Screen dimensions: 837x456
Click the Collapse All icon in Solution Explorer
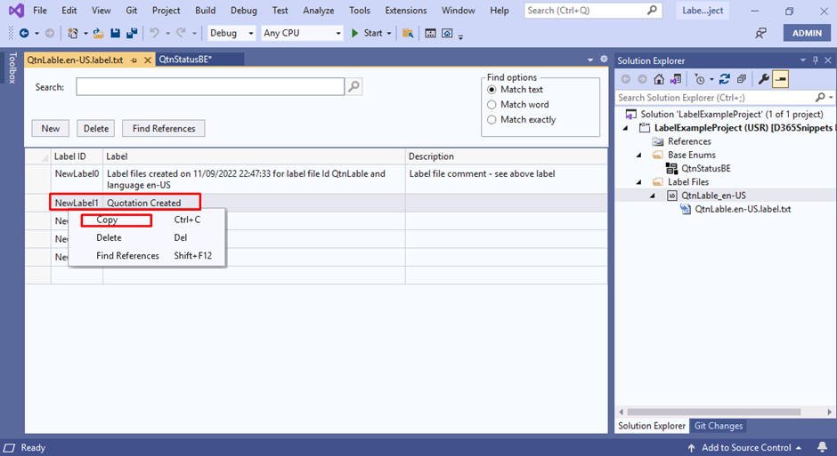(x=742, y=79)
